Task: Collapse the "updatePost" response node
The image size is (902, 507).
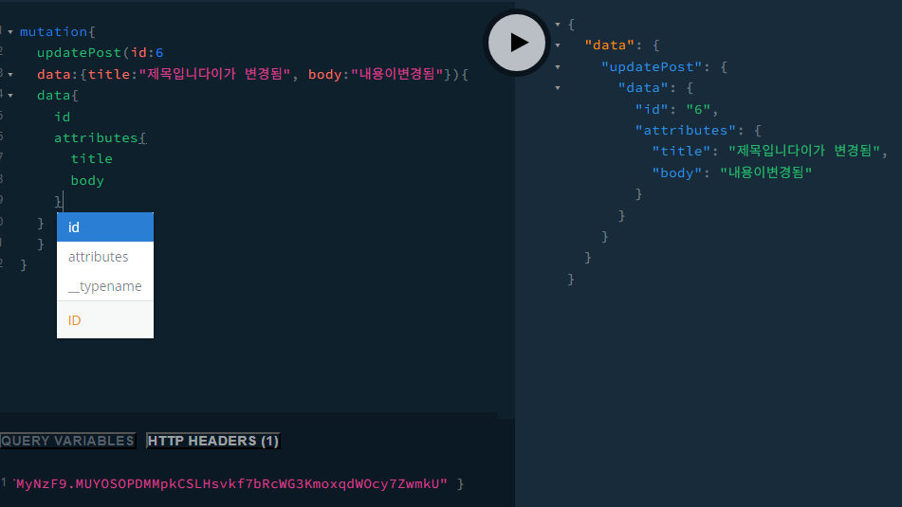Action: (558, 66)
